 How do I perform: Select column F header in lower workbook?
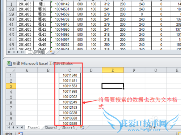pyautogui.click(x=134, y=70)
